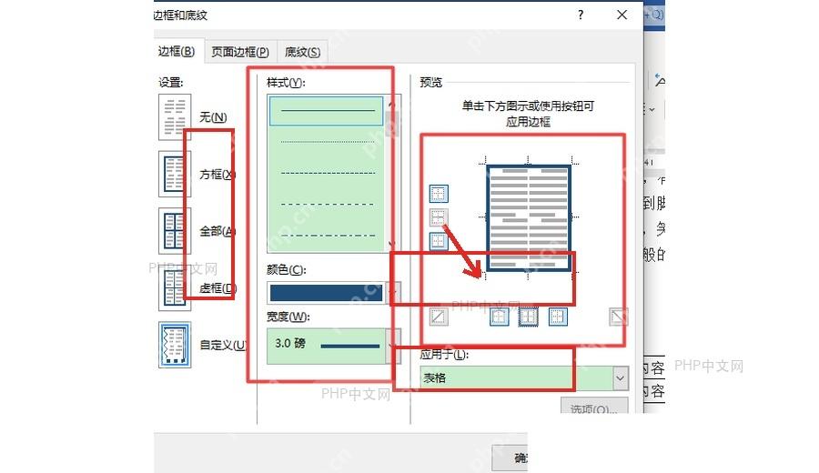The image size is (819, 473).
Task: Toggle the right border button in preview
Action: point(558,317)
